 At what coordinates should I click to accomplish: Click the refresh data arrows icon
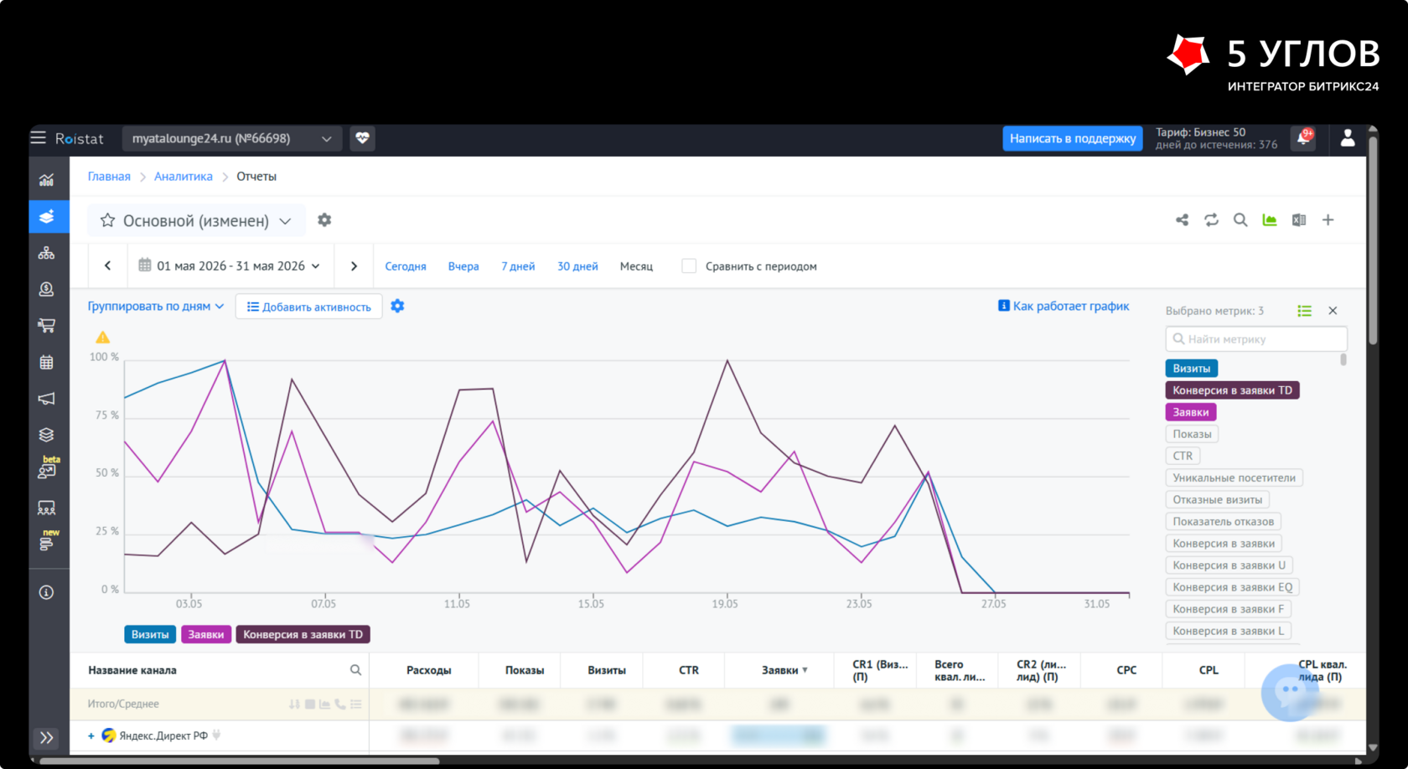click(x=1211, y=219)
